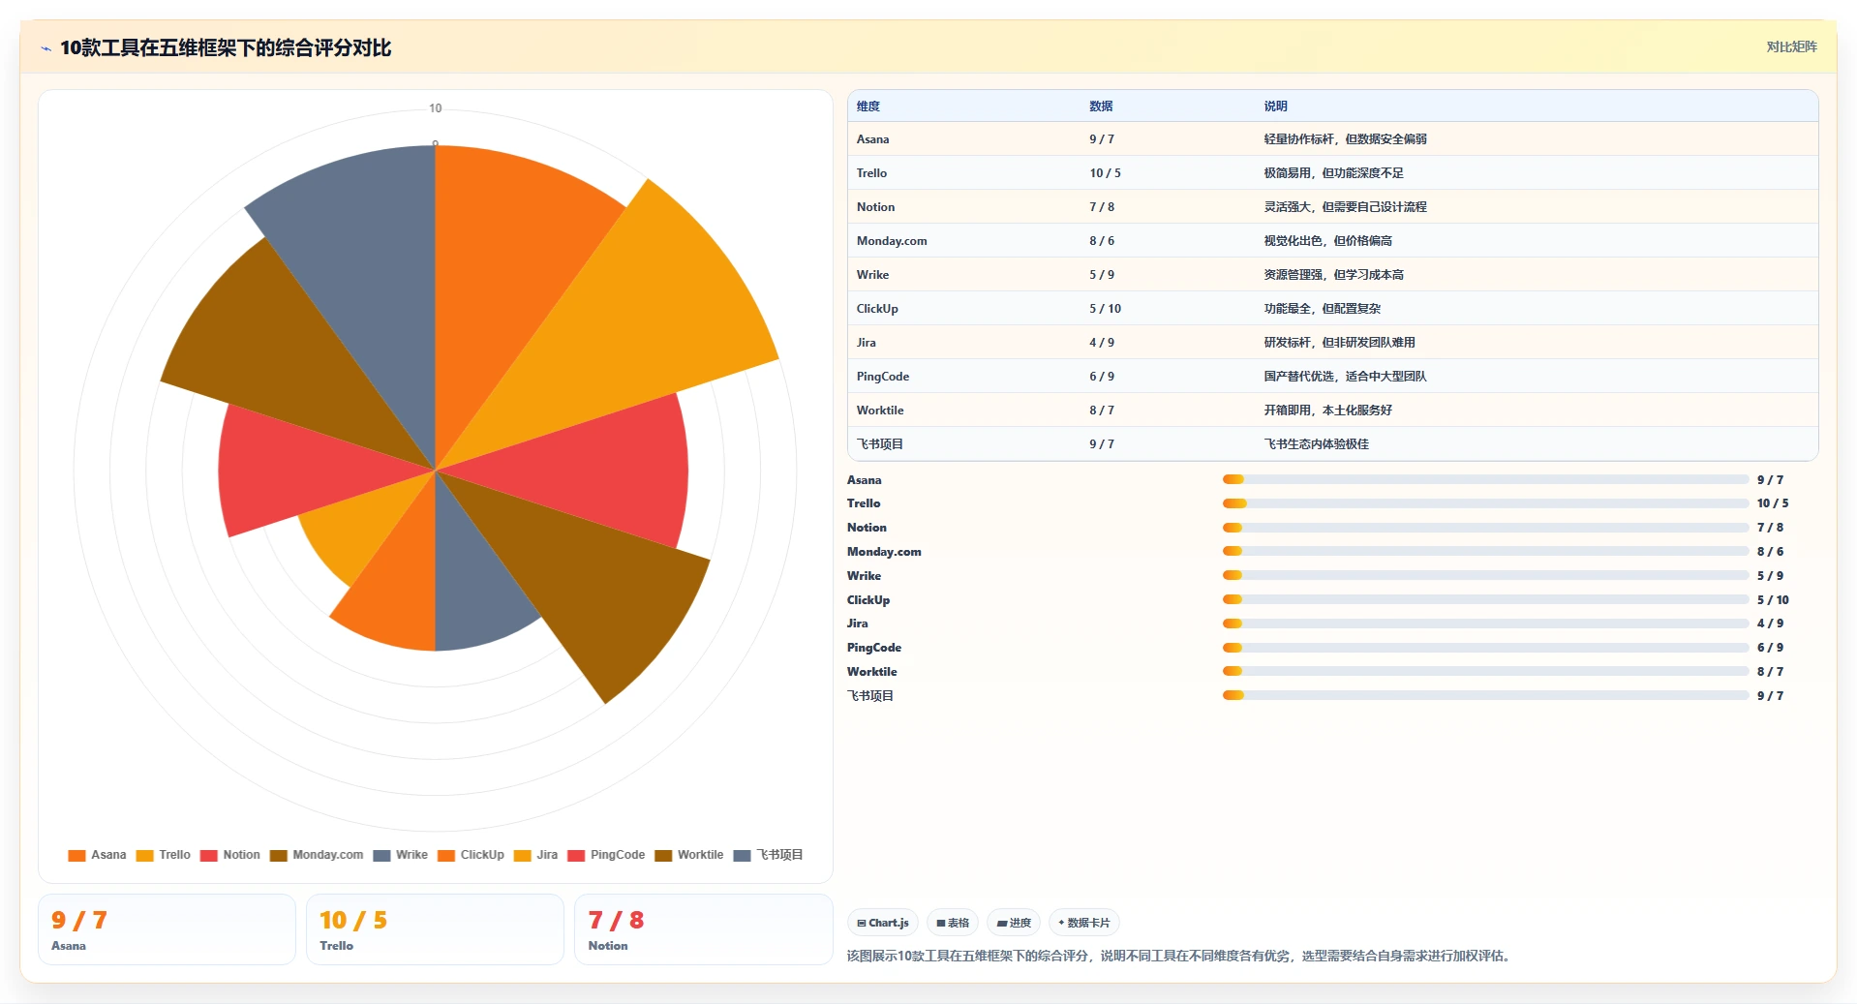Open the 10 / 5 Trello data card

(x=435, y=929)
